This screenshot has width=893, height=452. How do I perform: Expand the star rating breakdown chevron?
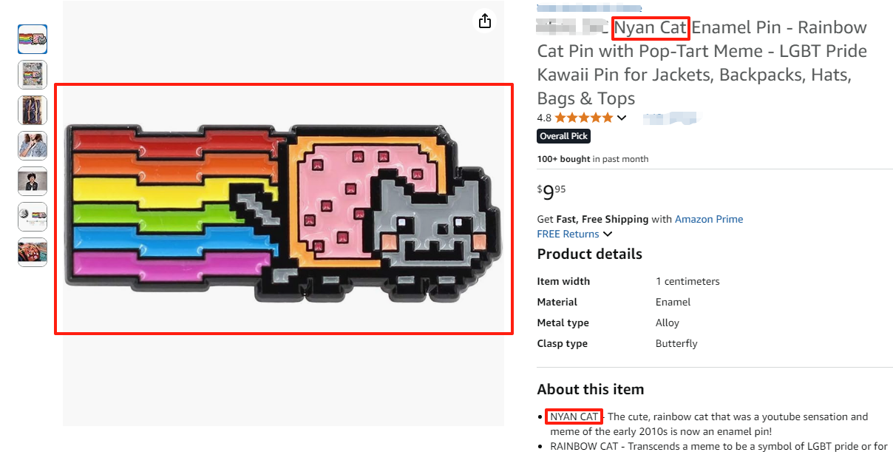point(622,118)
